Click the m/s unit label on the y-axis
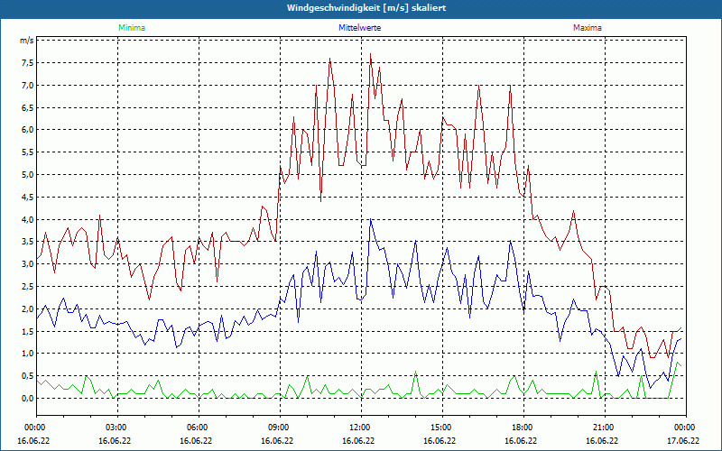The image size is (722, 451). [26, 41]
